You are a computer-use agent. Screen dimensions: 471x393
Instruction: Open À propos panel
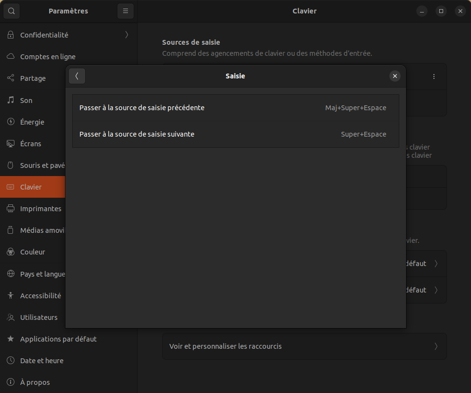click(x=68, y=382)
